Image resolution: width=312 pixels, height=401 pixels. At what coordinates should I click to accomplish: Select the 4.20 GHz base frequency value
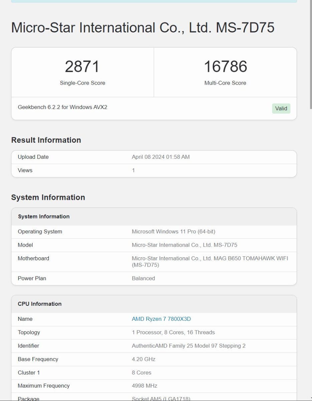coord(143,359)
